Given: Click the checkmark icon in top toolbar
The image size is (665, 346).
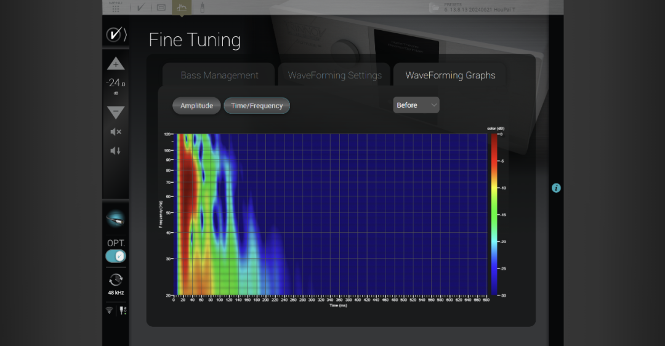Looking at the screenshot, I should pyautogui.click(x=140, y=7).
